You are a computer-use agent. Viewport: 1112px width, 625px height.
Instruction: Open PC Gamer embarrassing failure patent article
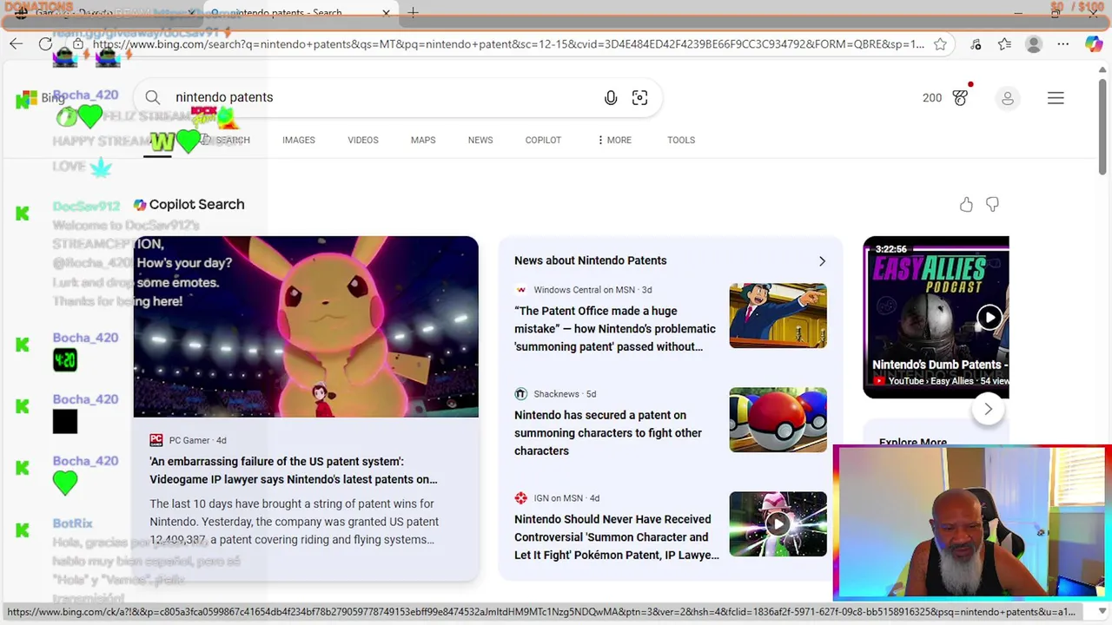[x=294, y=470]
